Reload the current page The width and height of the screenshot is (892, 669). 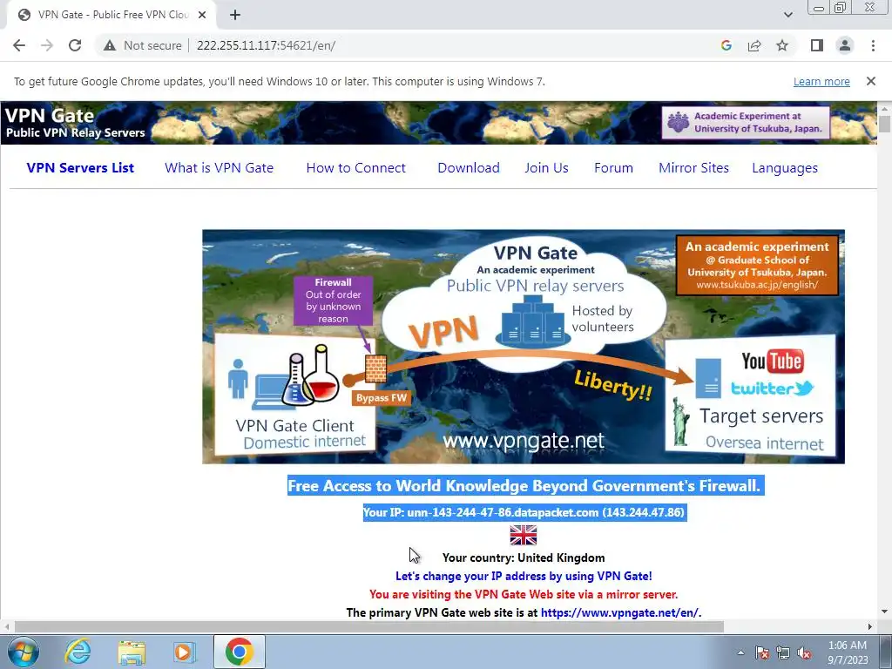[75, 45]
